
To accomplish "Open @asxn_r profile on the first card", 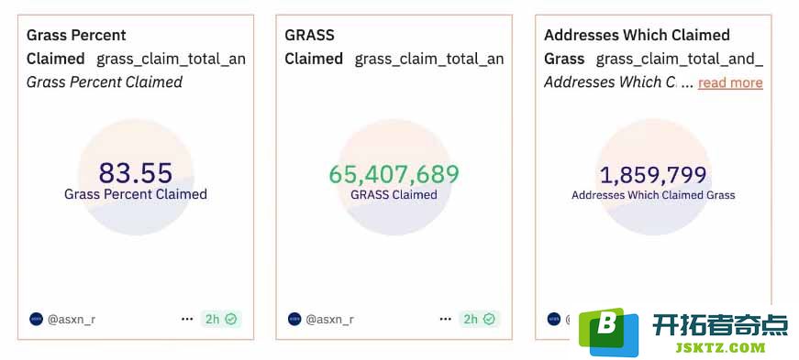I will [72, 320].
